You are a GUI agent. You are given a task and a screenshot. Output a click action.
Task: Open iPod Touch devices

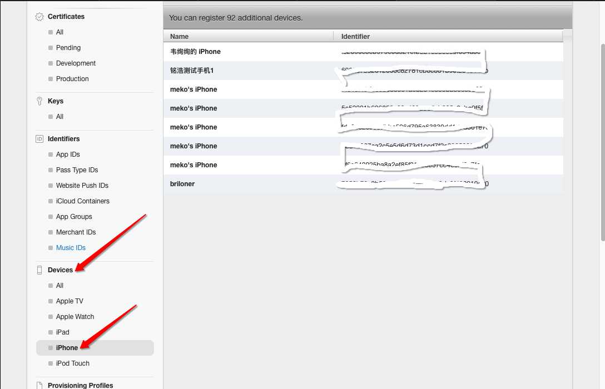click(x=72, y=363)
